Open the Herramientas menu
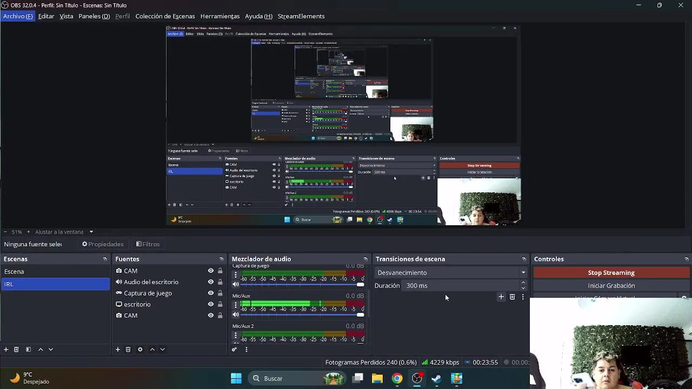 (x=220, y=16)
